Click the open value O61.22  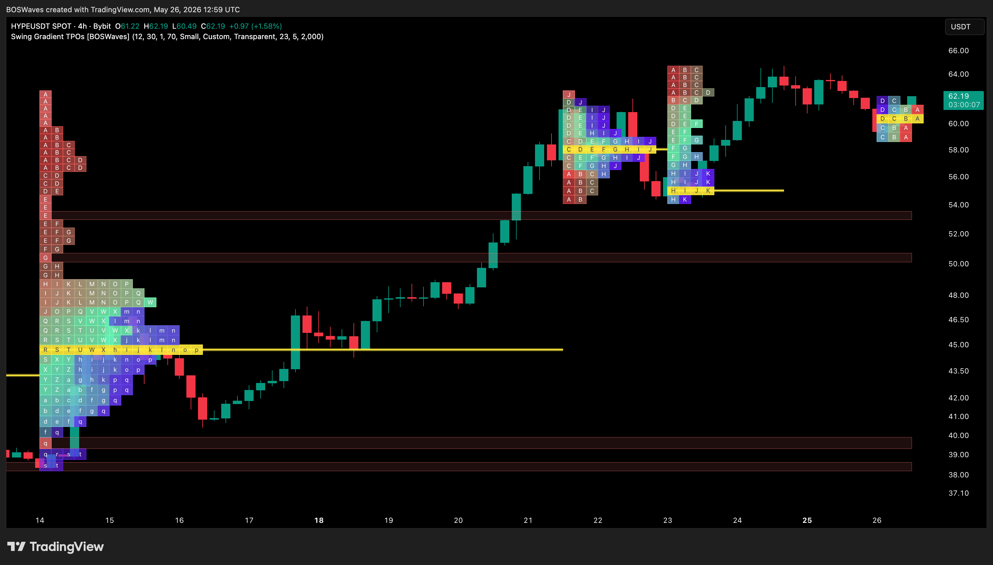tap(127, 26)
